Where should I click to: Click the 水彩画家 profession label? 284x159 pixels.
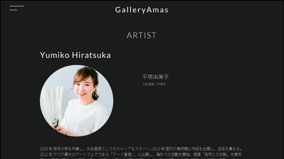pyautogui.click(x=148, y=84)
